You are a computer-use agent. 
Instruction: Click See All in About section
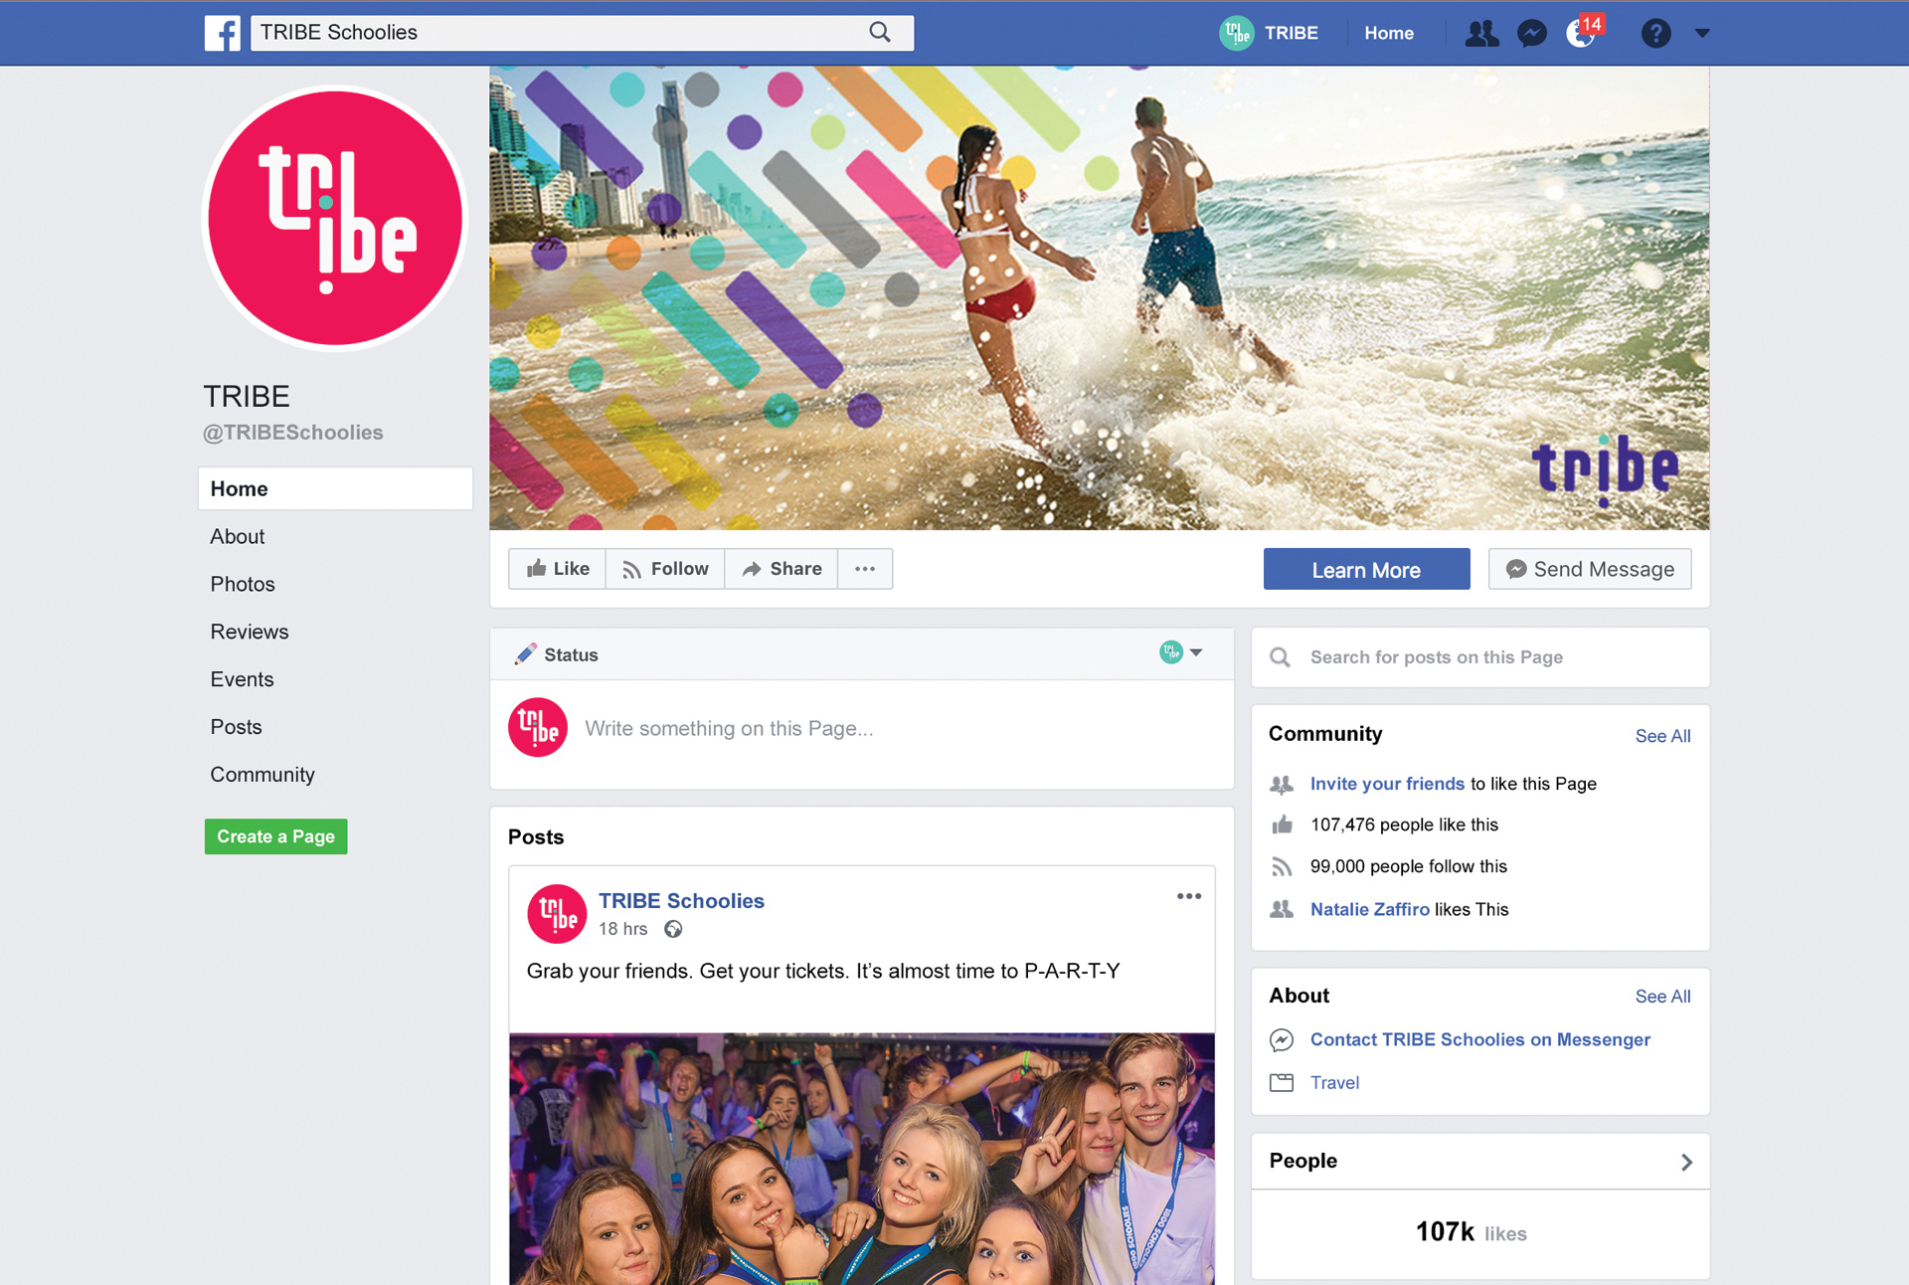(x=1662, y=997)
